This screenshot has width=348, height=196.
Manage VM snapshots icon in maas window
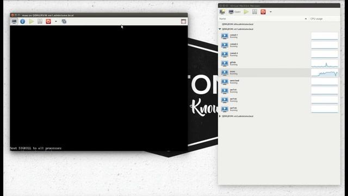(64, 21)
